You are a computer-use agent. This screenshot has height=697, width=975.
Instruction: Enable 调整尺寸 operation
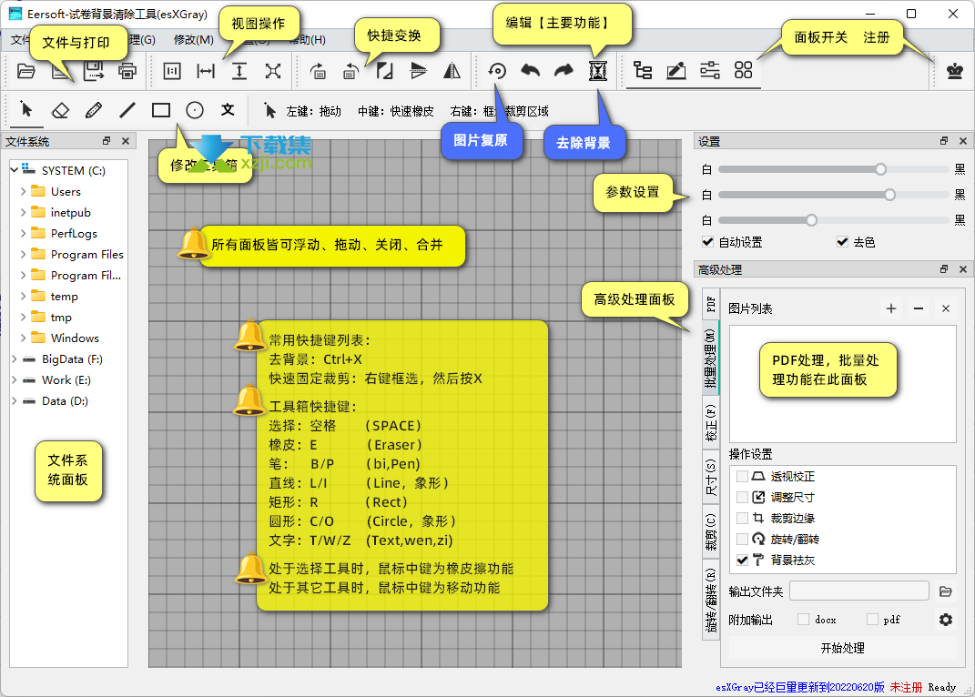[x=742, y=498]
